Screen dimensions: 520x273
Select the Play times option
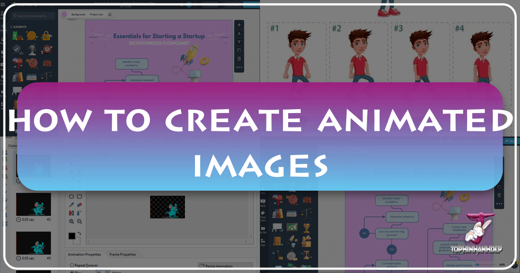click(72, 272)
